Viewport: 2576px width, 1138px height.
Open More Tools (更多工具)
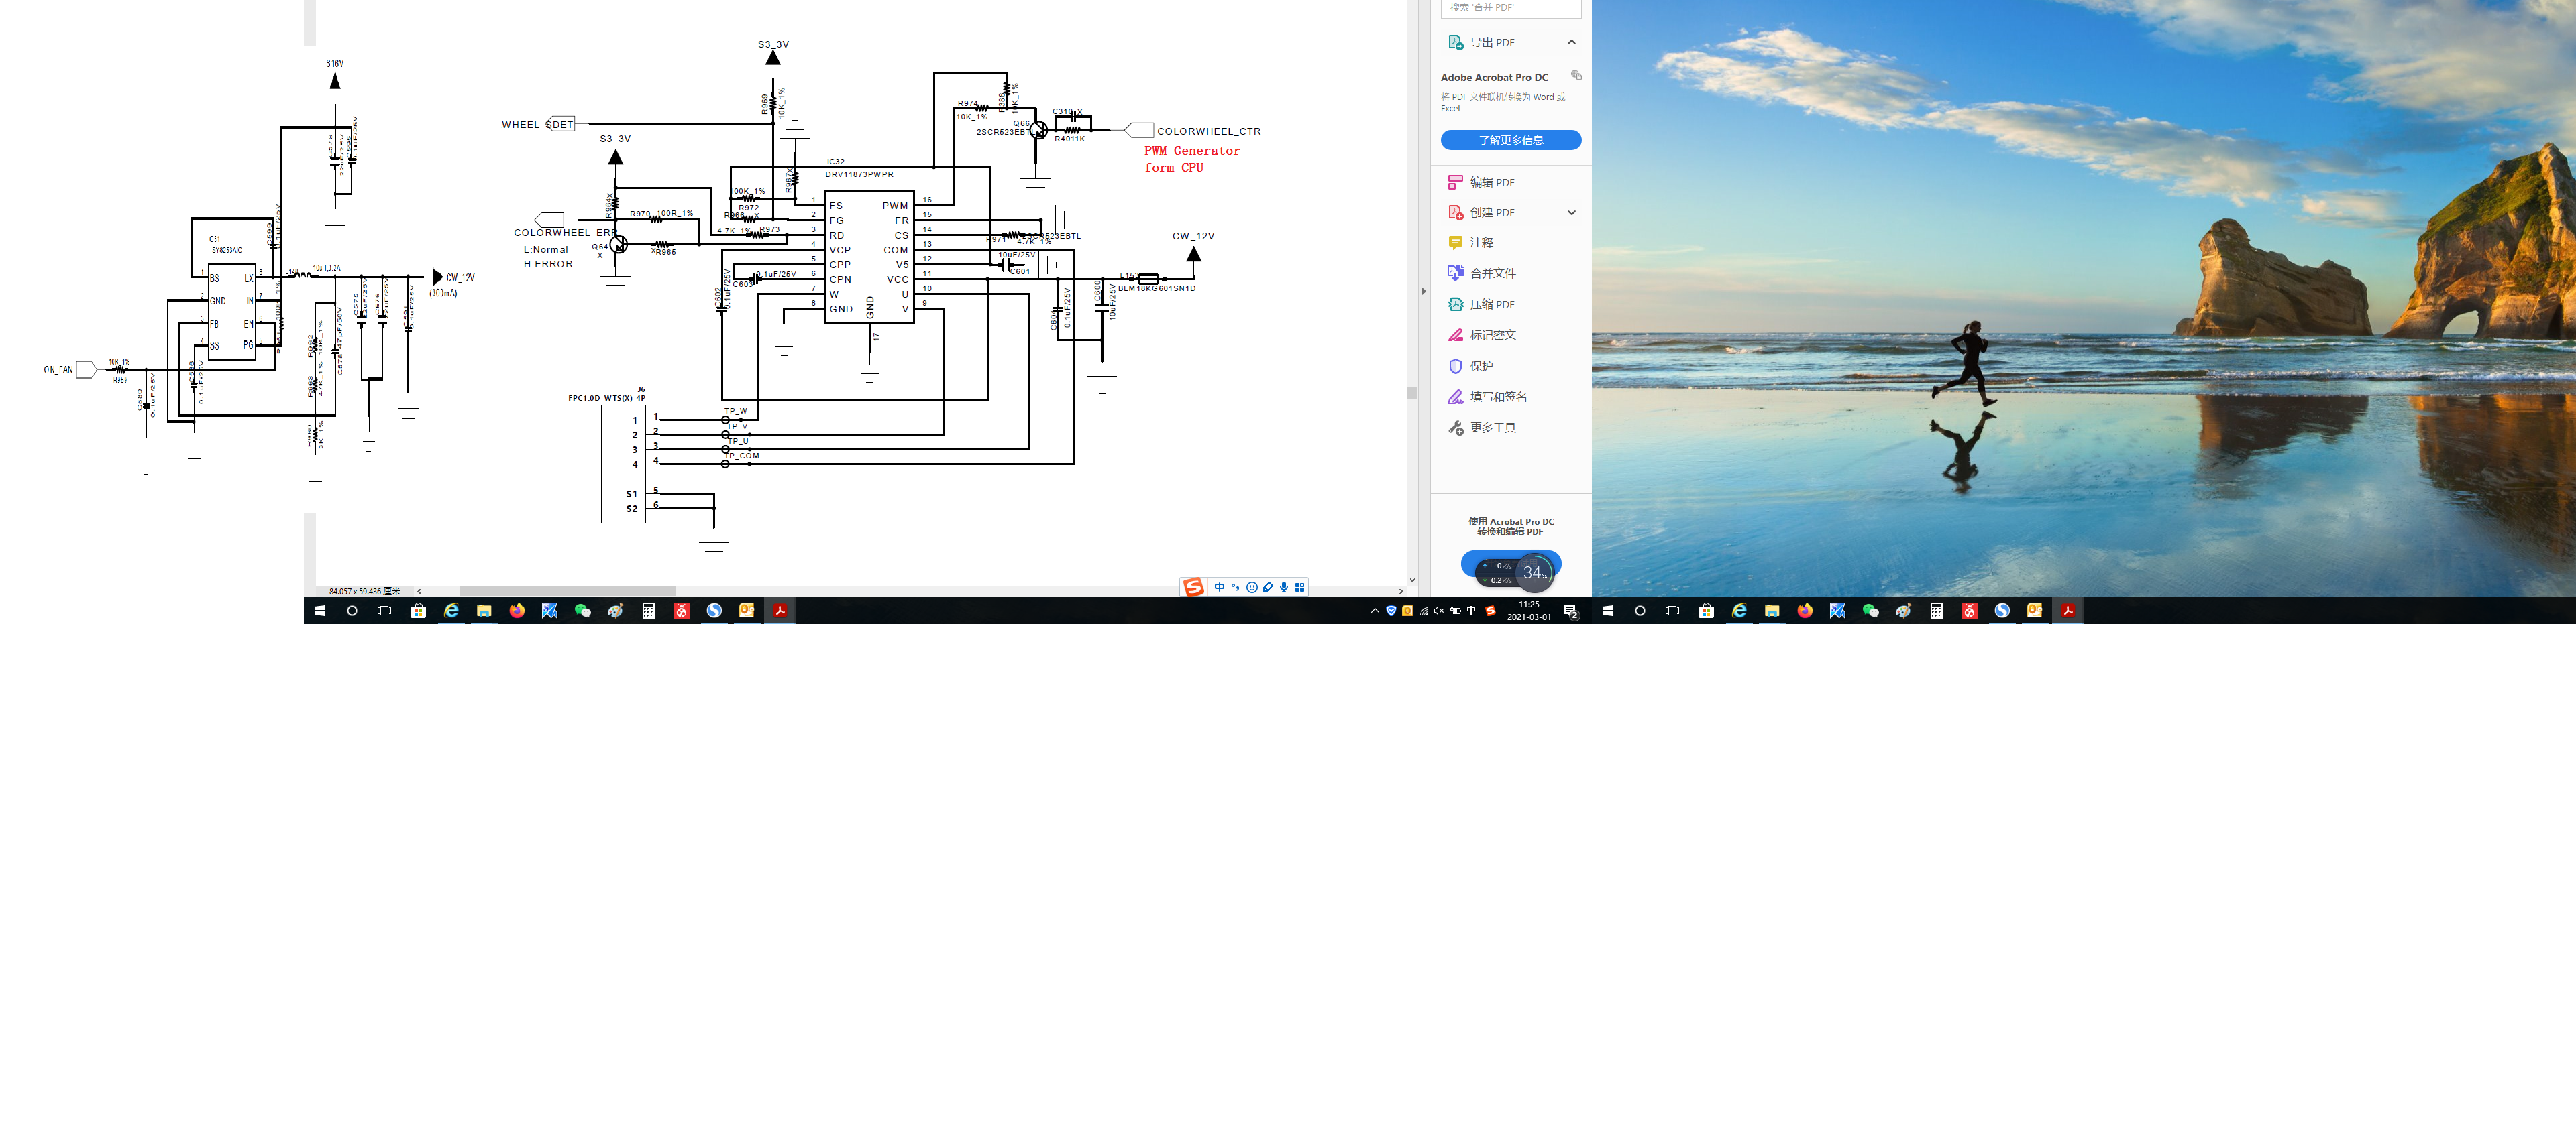point(1492,428)
